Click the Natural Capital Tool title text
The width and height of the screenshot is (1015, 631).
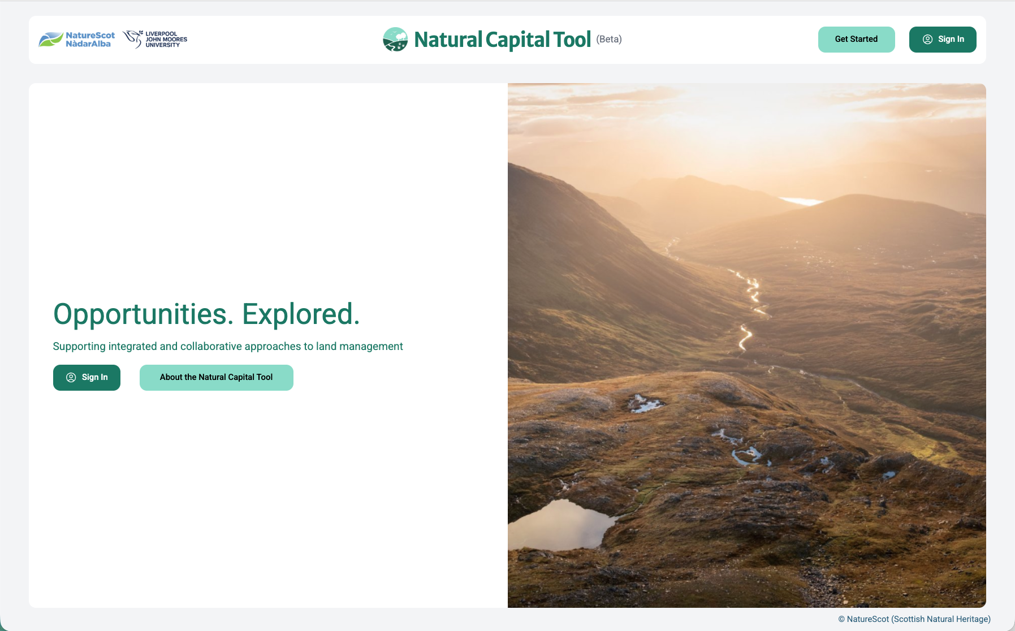(x=502, y=40)
